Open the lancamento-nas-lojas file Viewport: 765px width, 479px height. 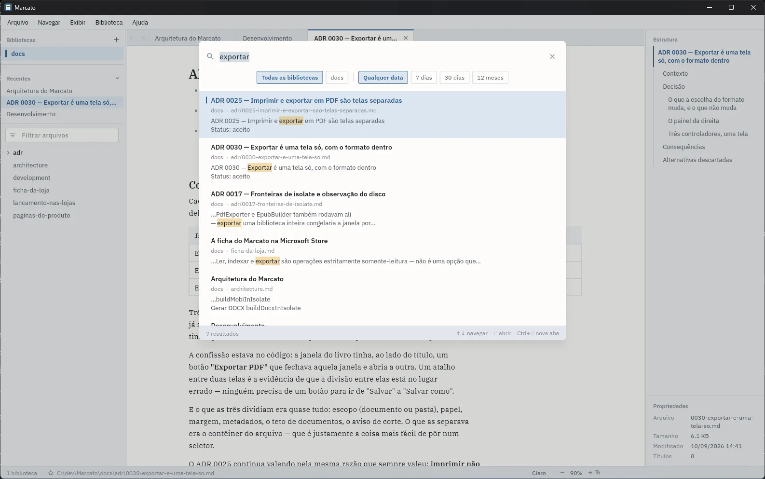coord(44,203)
